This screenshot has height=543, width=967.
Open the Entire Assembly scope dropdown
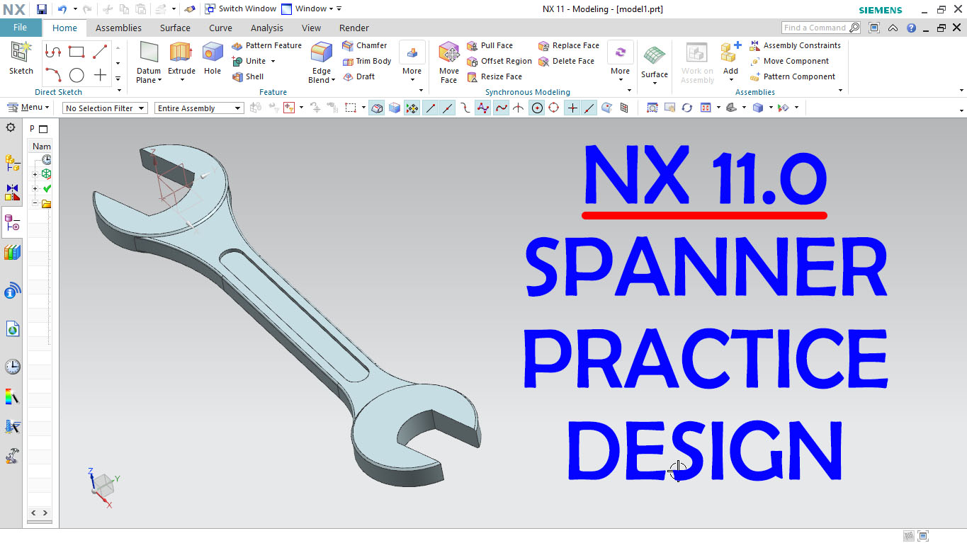(199, 108)
